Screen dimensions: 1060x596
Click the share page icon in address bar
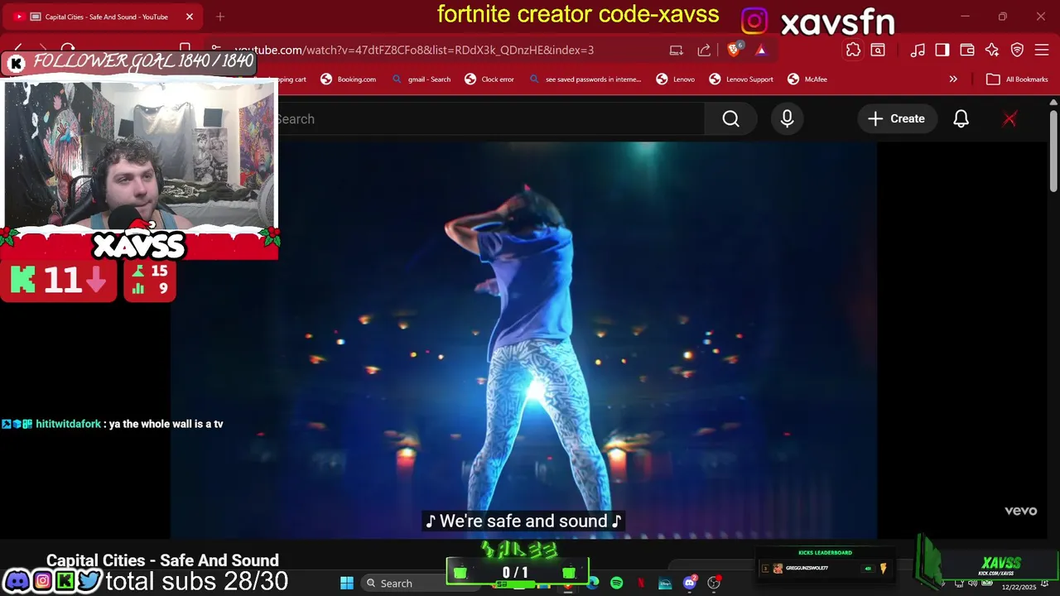(704, 50)
